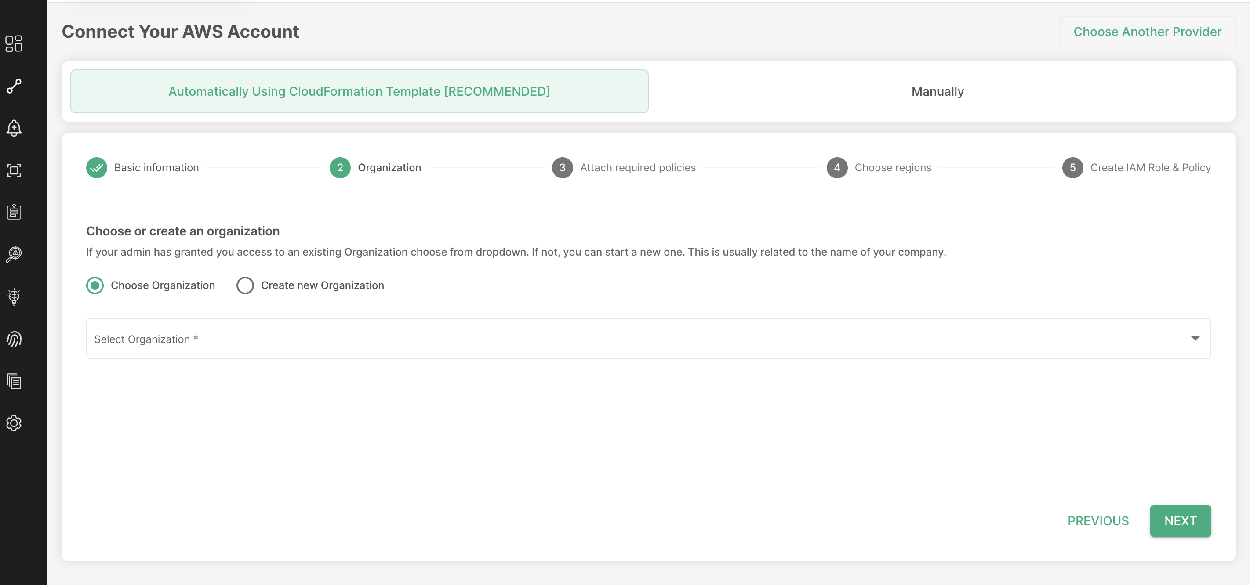Click the Create IAM Role & Policy label
This screenshot has height=585, width=1250.
click(x=1151, y=168)
